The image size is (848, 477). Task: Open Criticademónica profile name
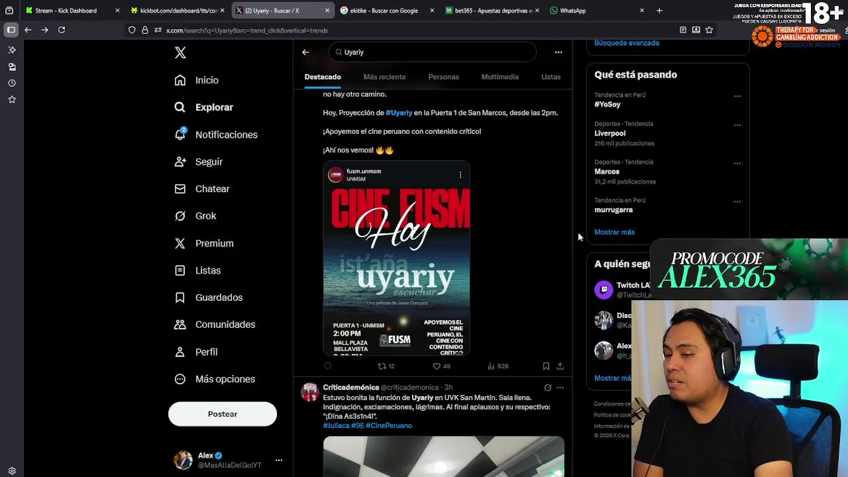pyautogui.click(x=351, y=388)
